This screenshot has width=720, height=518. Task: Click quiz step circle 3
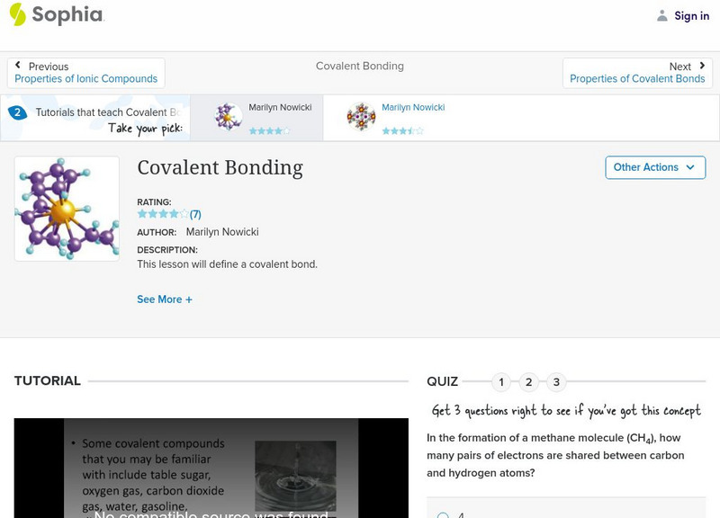coord(558,381)
